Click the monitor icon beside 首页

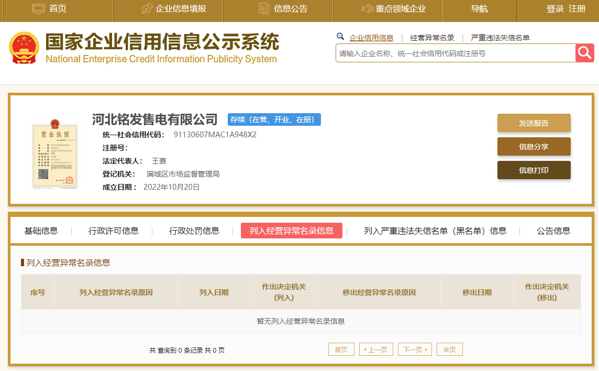(38, 9)
